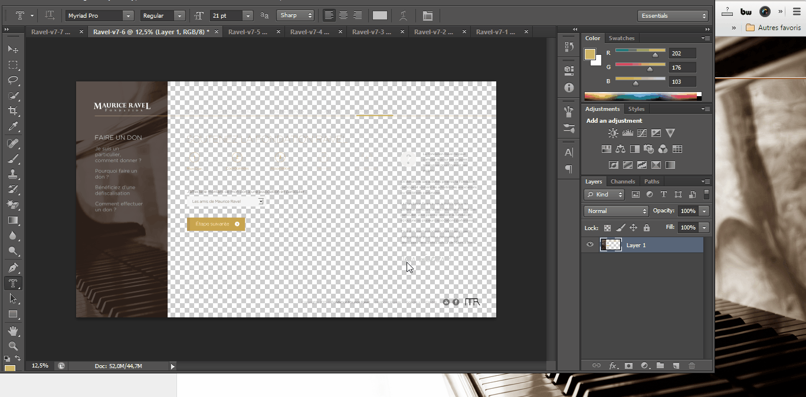Open Regular font style dropdown

click(x=179, y=16)
